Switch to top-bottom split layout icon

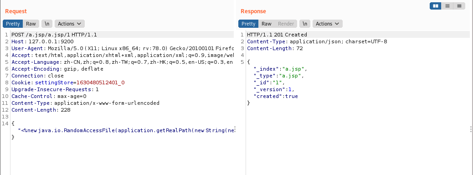[447, 6]
